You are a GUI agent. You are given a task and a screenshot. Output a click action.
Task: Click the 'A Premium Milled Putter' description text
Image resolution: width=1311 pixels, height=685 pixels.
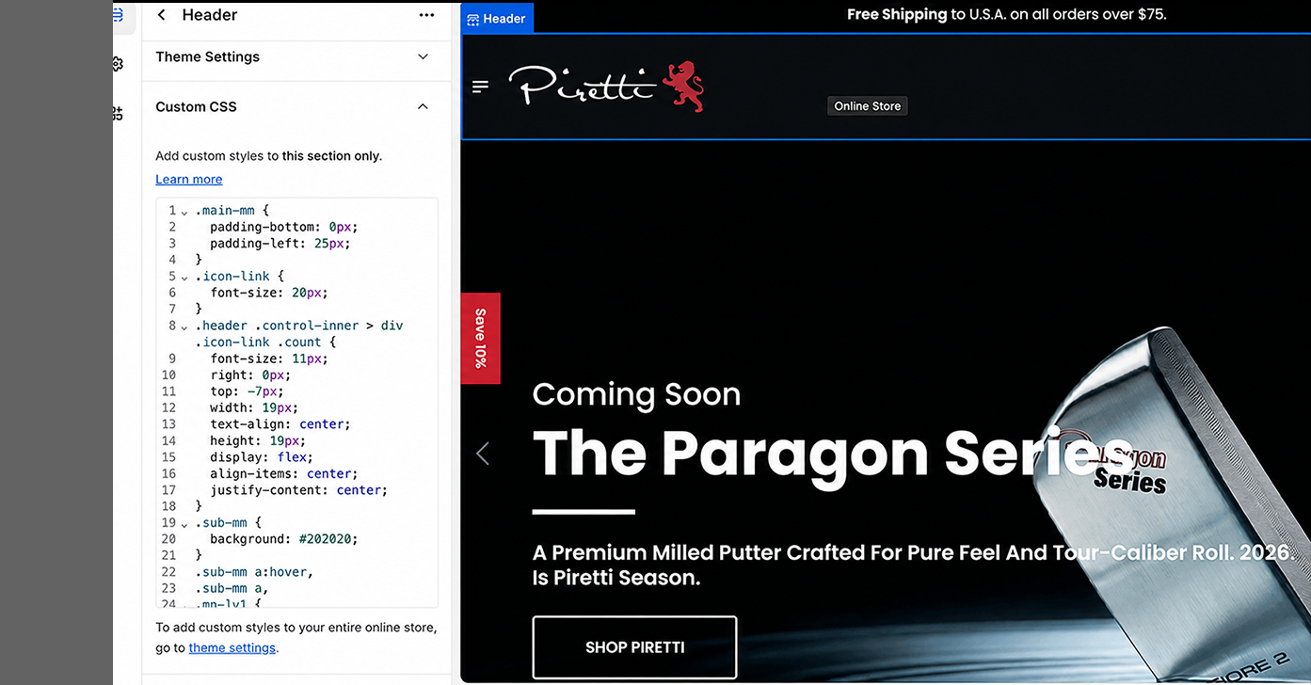click(913, 565)
